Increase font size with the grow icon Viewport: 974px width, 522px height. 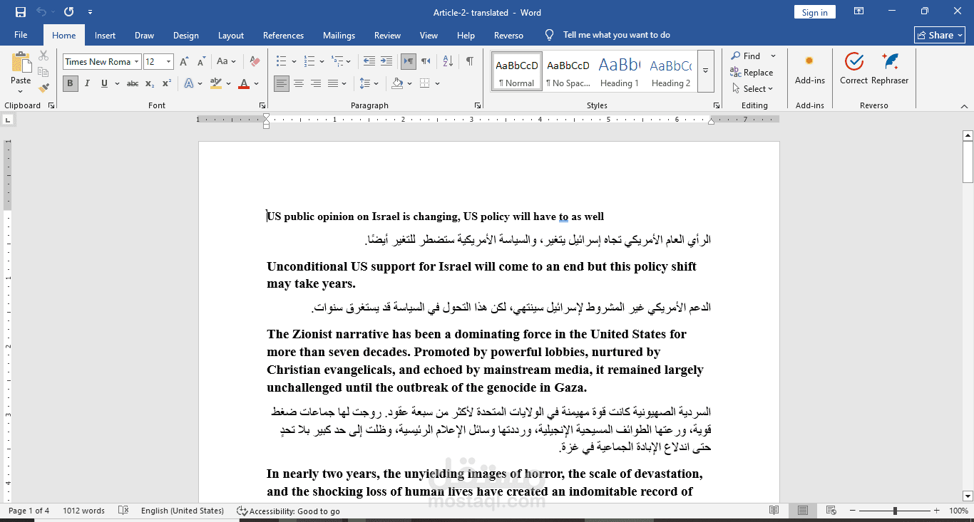click(x=185, y=62)
